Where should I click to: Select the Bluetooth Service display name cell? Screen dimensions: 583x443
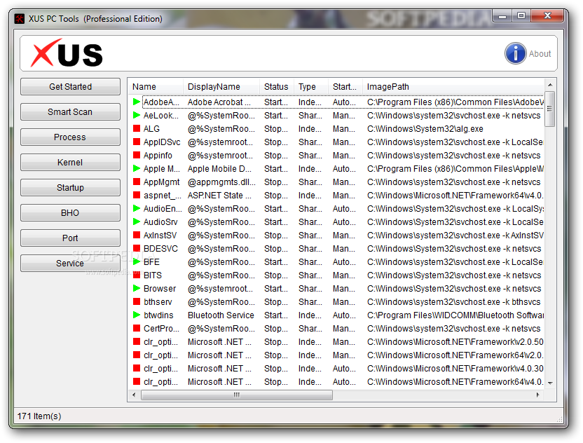[x=221, y=315]
